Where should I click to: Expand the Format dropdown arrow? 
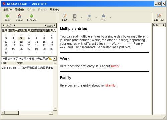[x=110, y=17]
